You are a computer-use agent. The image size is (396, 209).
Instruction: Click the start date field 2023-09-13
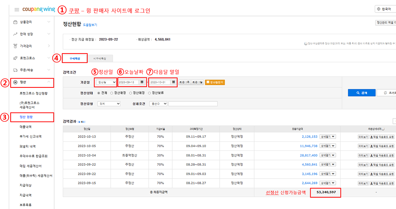coord(129,82)
